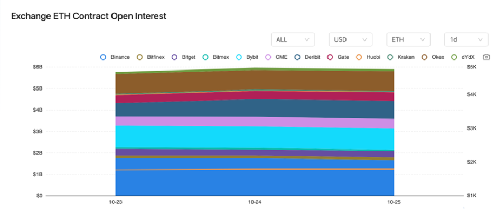Click the 10-24 date axis label
The image size is (496, 209).
[x=254, y=202]
